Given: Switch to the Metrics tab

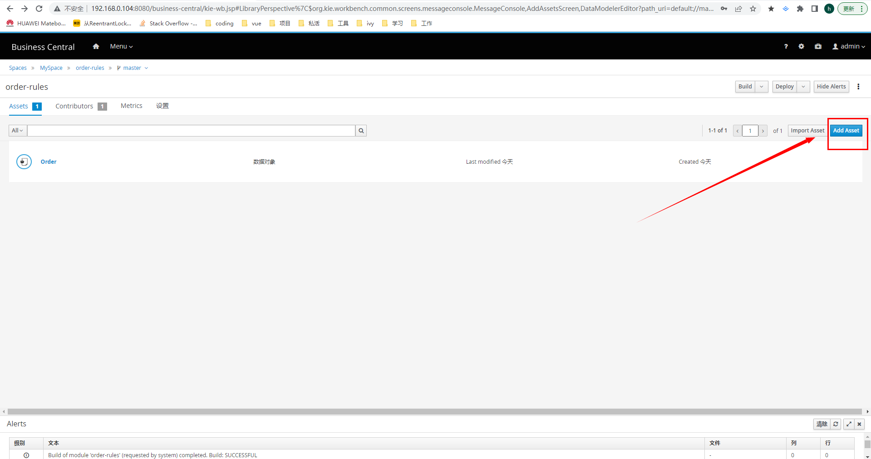Looking at the screenshot, I should click(x=131, y=106).
